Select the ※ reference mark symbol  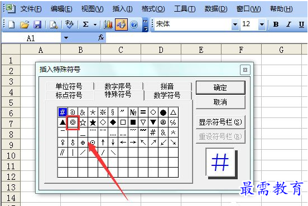103,112
